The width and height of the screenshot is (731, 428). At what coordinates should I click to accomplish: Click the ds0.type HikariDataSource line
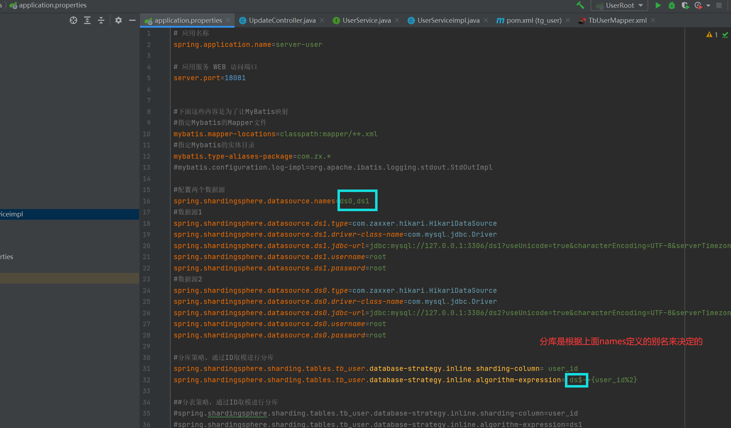click(x=335, y=290)
